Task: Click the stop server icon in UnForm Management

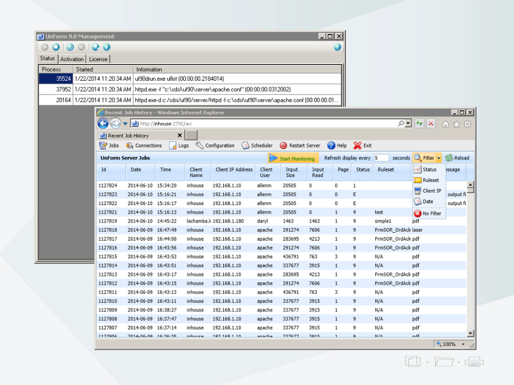Action: click(x=56, y=47)
